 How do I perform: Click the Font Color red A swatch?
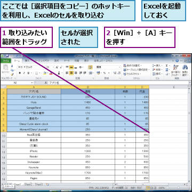click(51, 73)
